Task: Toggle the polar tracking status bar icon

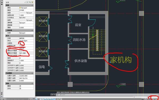Action: pos(38,99)
